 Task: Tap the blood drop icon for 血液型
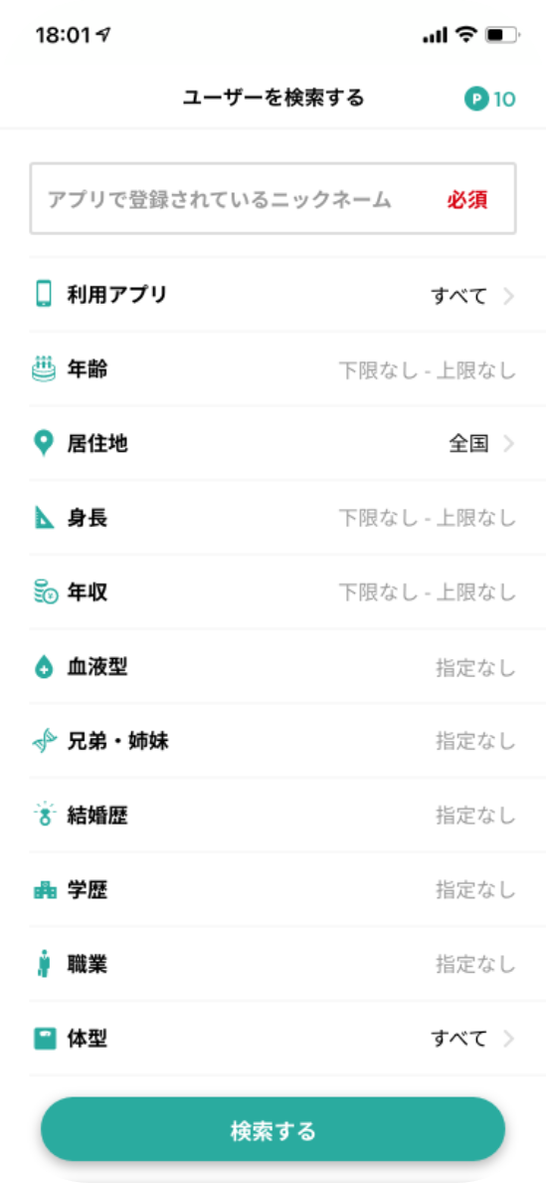45,667
